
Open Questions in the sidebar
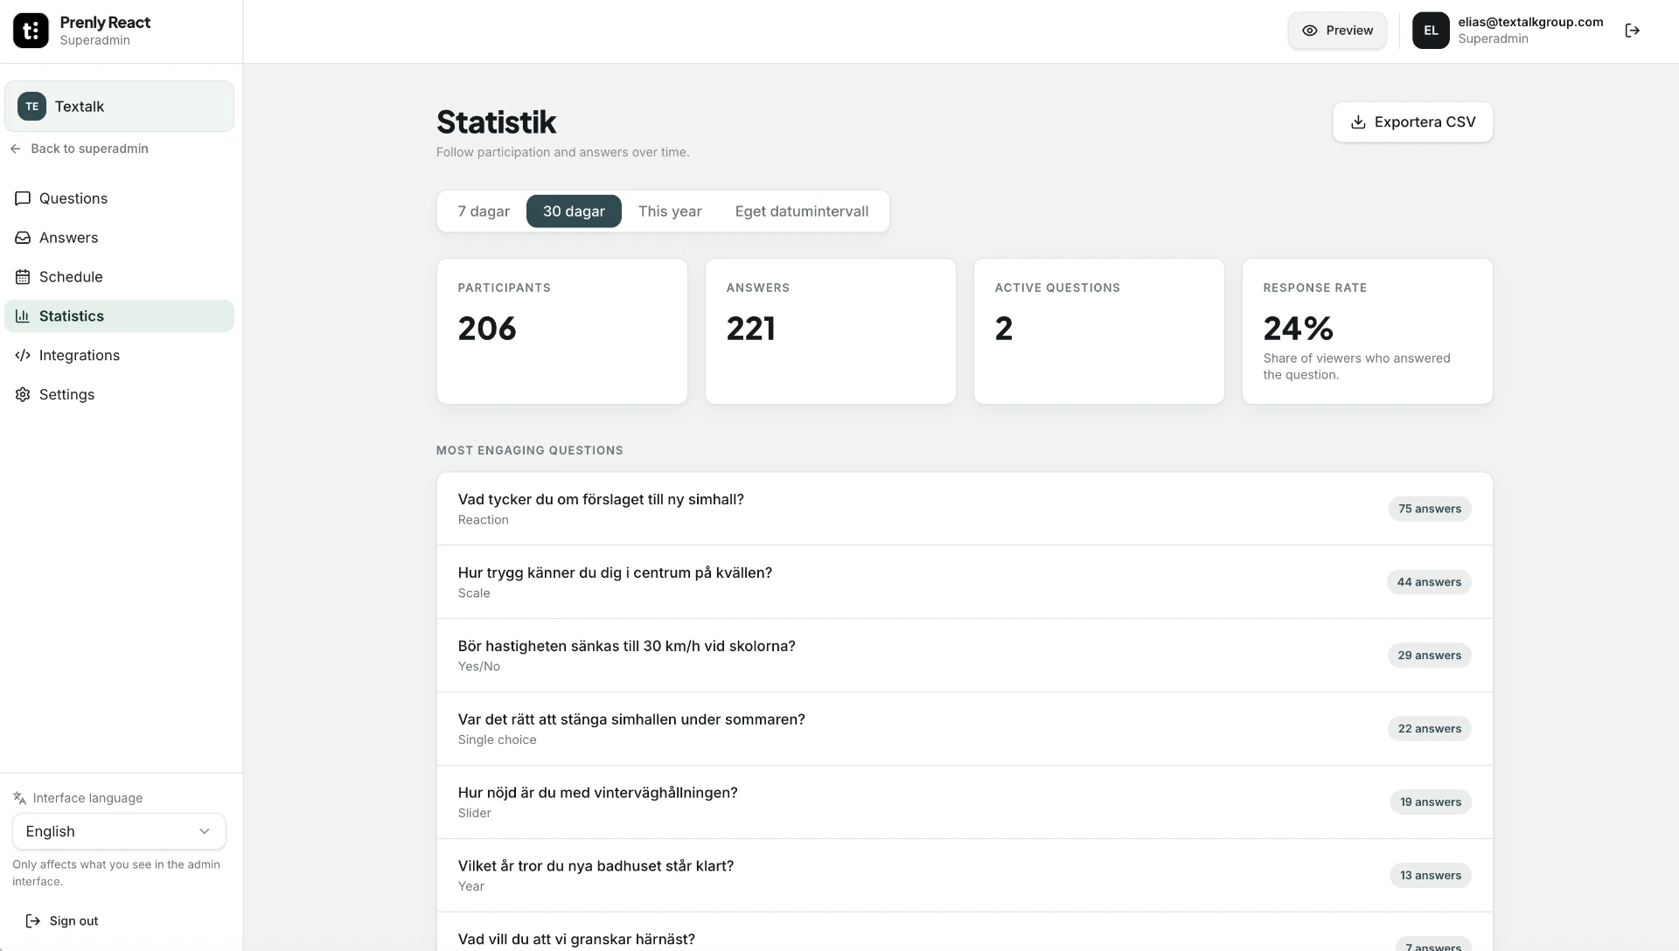point(119,198)
